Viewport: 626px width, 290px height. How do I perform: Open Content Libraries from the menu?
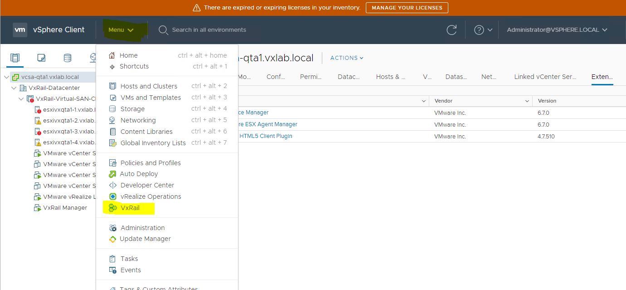click(x=147, y=131)
